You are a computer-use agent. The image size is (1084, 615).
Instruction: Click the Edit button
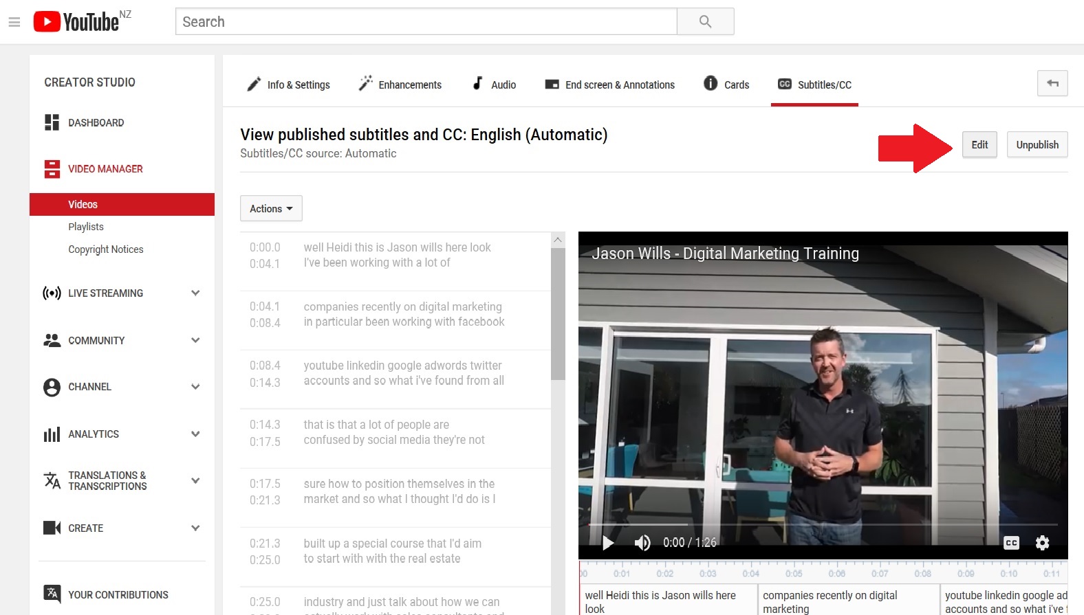[x=979, y=144]
